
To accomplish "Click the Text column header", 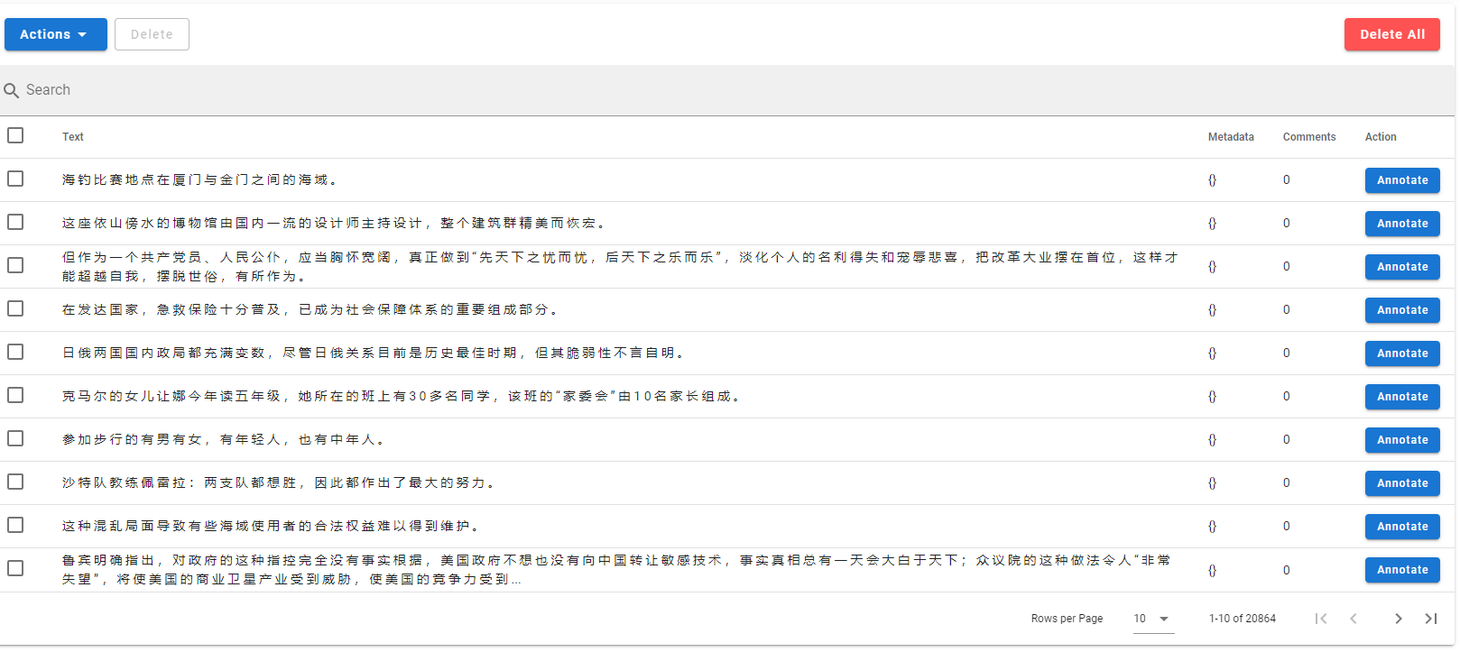I will [73, 137].
